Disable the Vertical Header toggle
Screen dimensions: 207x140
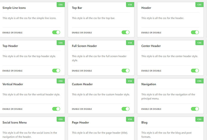point(56,109)
